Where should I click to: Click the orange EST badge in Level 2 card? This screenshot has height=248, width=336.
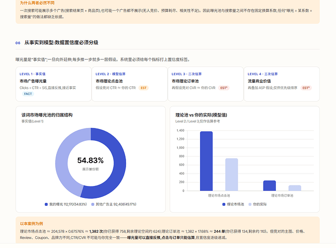(143, 88)
